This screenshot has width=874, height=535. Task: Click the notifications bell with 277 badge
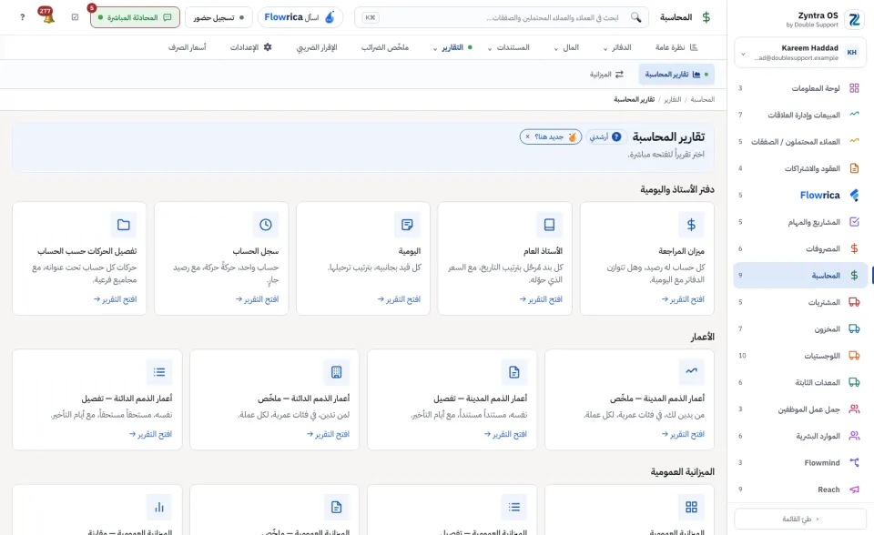click(48, 16)
